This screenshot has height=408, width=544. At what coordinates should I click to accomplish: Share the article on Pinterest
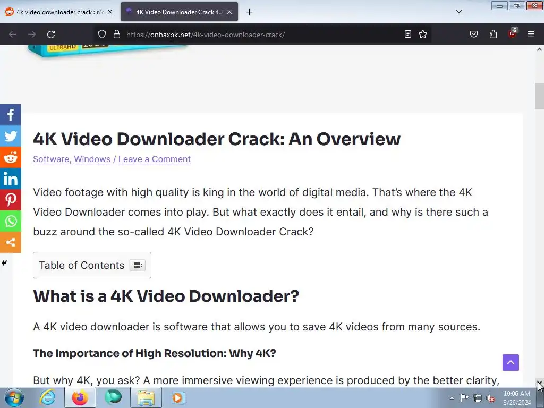[x=11, y=200]
